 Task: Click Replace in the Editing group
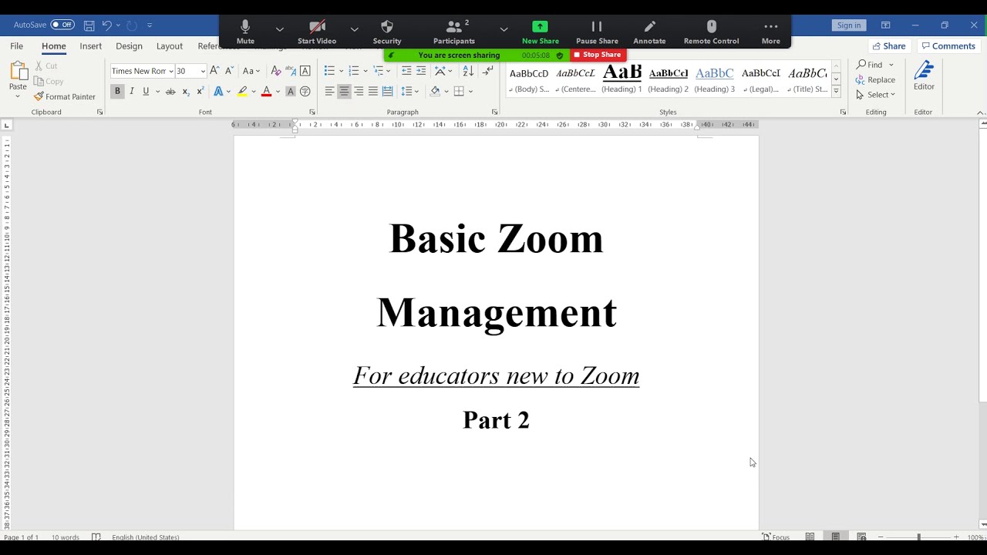[875, 80]
